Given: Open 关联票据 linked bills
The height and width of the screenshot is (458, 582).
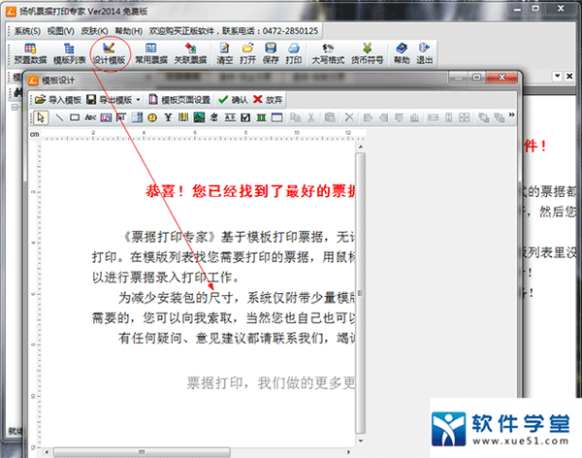Looking at the screenshot, I should pyautogui.click(x=190, y=54).
